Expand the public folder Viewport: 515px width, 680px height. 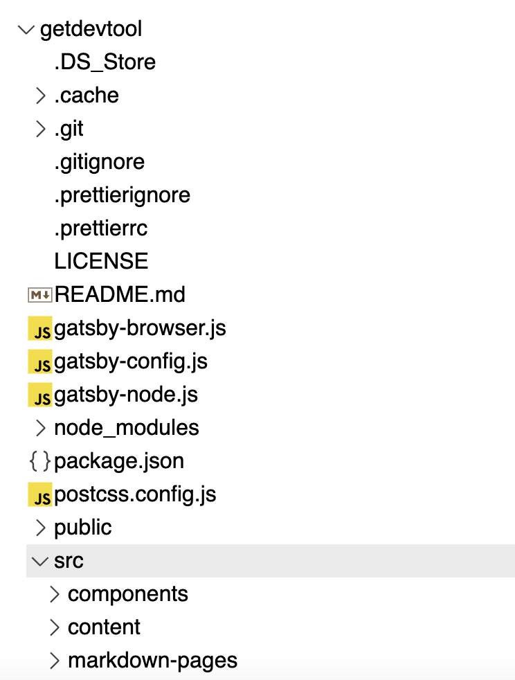40,527
